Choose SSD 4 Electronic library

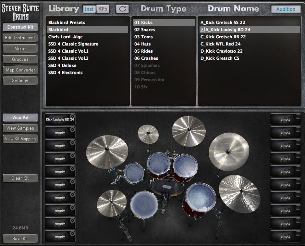[x=65, y=72]
